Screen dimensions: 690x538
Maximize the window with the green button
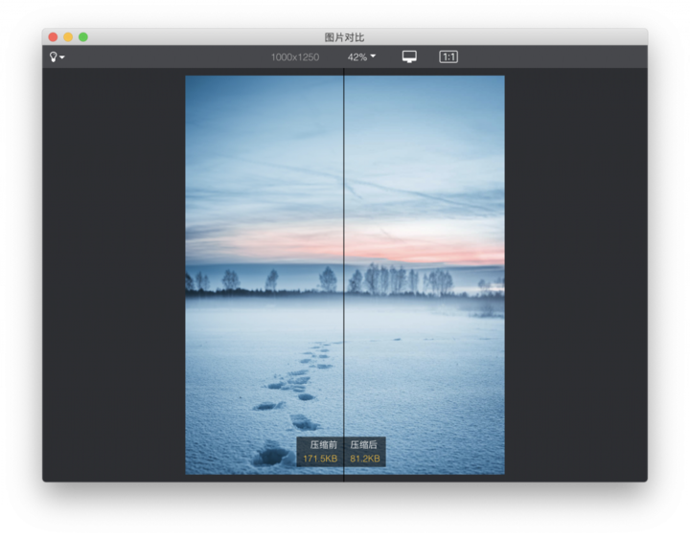click(x=83, y=37)
